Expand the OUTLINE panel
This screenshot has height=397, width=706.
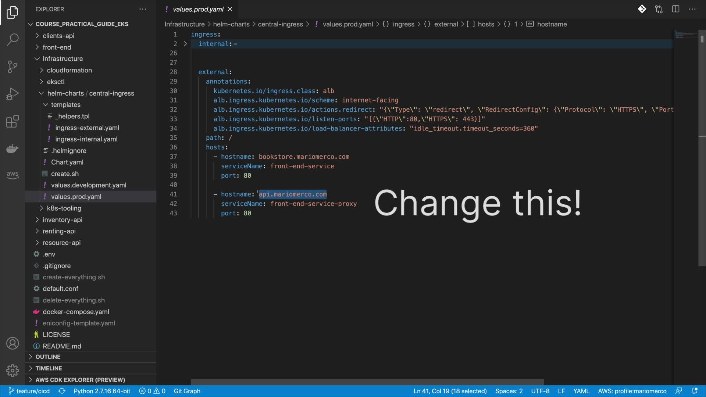point(48,357)
